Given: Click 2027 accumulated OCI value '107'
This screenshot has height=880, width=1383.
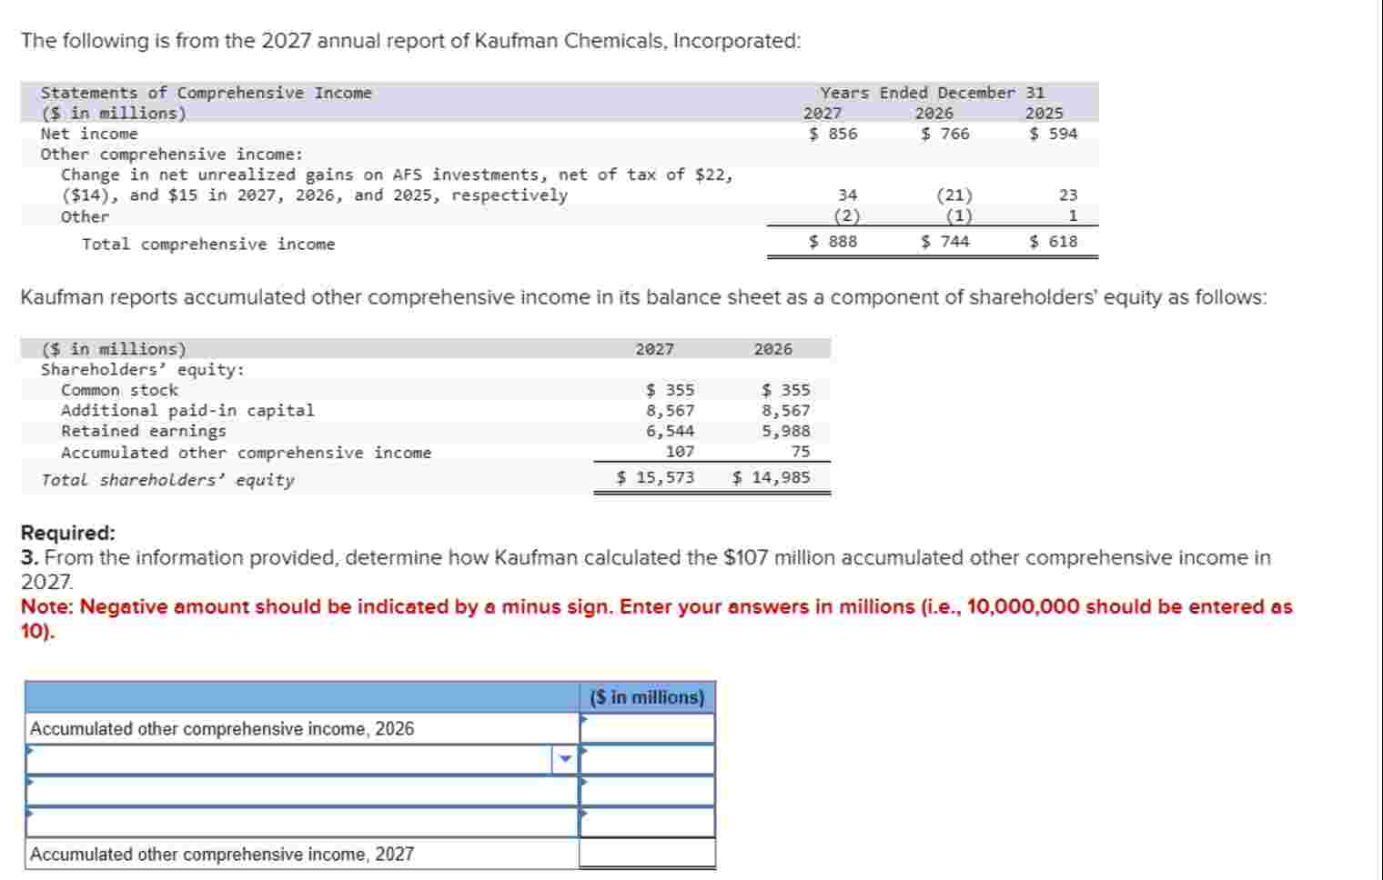Looking at the screenshot, I should [681, 452].
